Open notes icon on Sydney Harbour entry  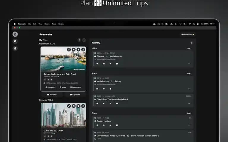click(x=117, y=125)
